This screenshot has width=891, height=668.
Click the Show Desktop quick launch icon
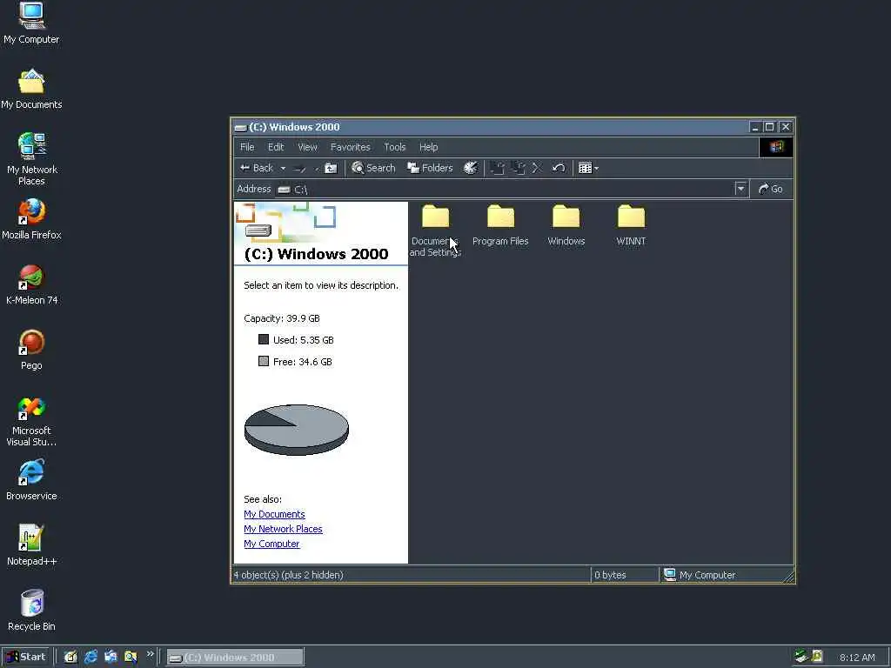point(70,658)
